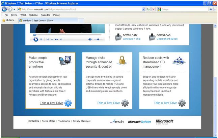Click the scrollbar up arrow

coord(215,26)
